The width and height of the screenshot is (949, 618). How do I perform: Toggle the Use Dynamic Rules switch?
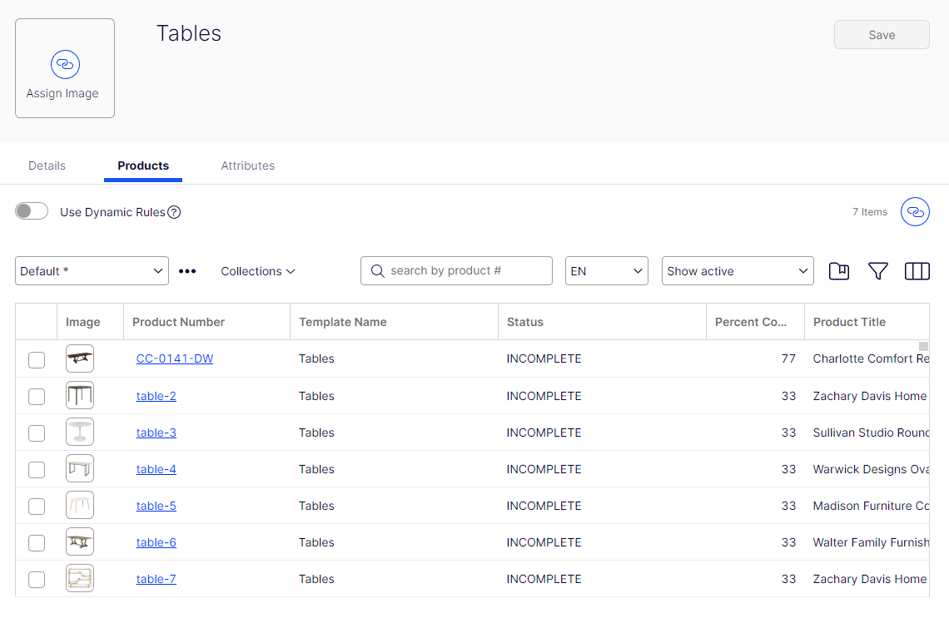tap(32, 211)
